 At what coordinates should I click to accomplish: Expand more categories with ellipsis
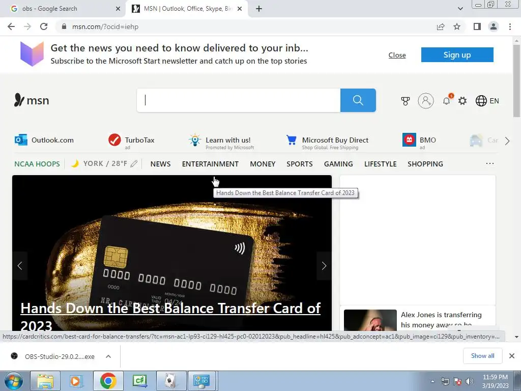pos(490,163)
